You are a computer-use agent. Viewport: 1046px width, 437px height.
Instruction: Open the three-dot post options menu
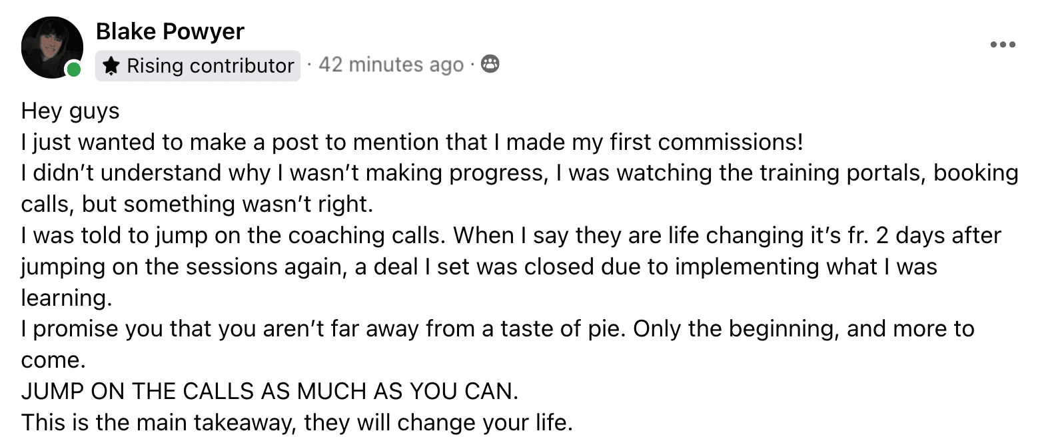coord(1002,45)
